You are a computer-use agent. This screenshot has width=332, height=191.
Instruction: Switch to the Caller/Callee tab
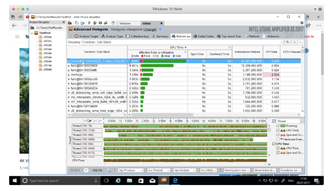[x=204, y=36]
